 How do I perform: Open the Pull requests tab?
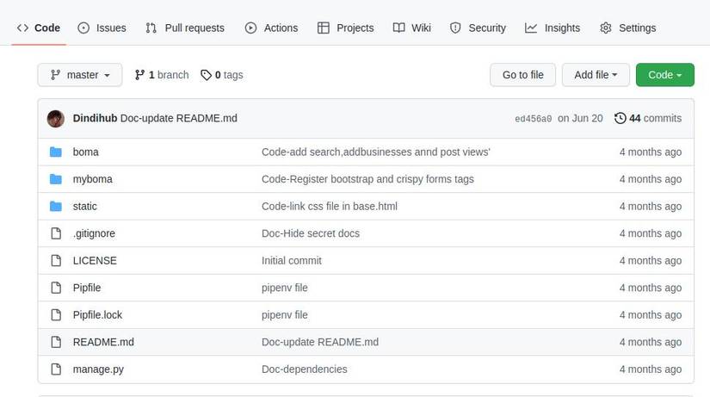(x=184, y=28)
